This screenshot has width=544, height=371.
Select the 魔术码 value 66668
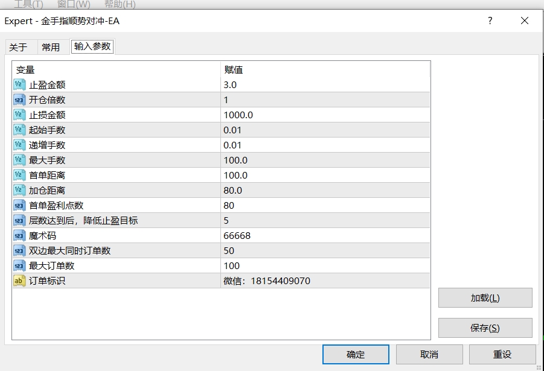pyautogui.click(x=237, y=236)
